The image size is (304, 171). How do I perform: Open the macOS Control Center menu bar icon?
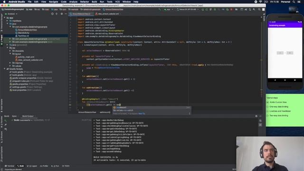tap(299, 2)
